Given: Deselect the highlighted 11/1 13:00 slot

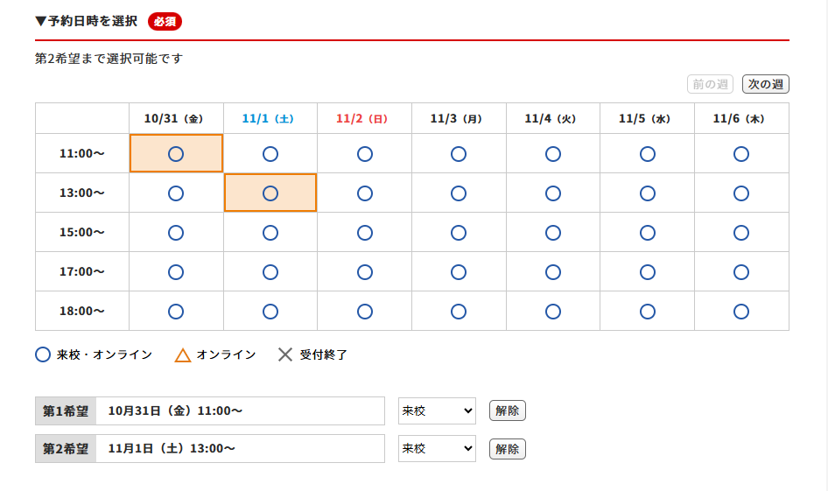Looking at the screenshot, I should [x=270, y=193].
